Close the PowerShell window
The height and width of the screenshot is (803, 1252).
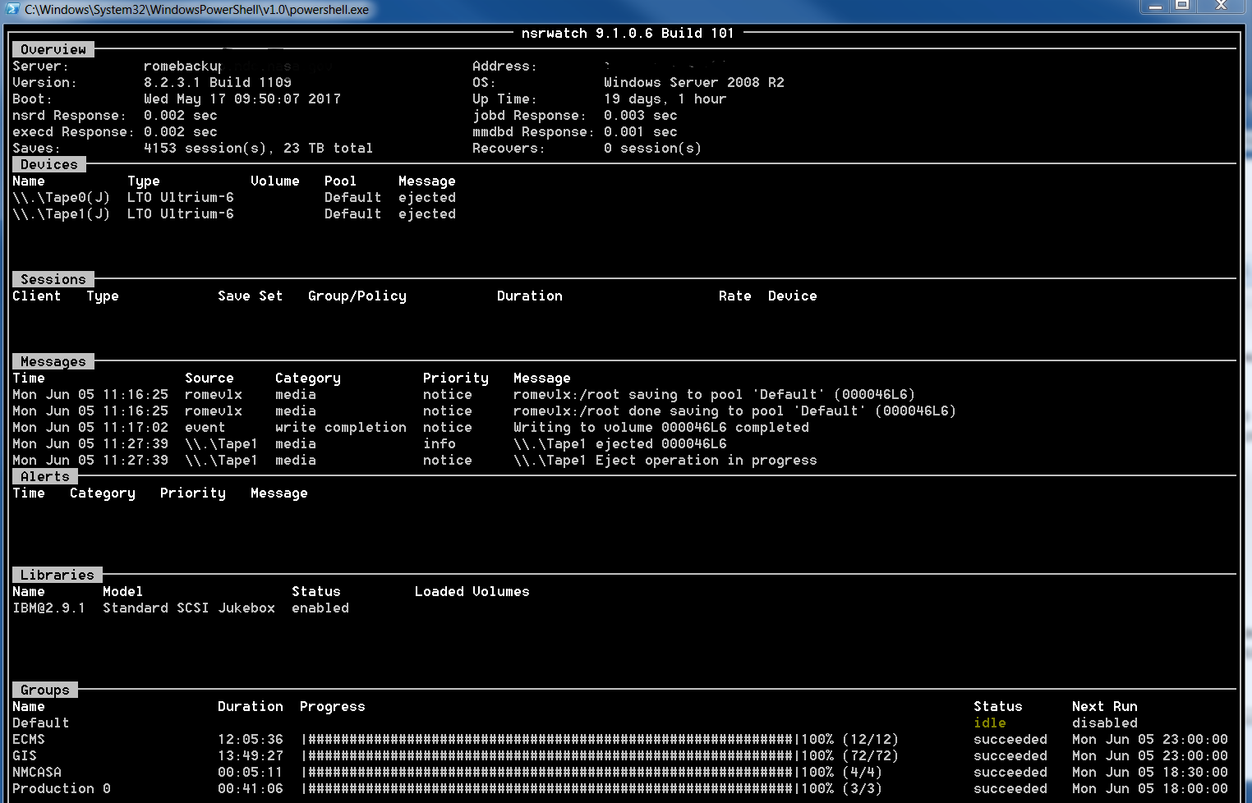1222,7
